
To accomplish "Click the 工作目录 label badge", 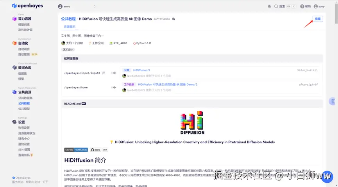I will [x=129, y=85].
